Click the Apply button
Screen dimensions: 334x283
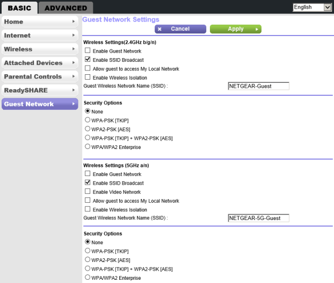[236, 29]
